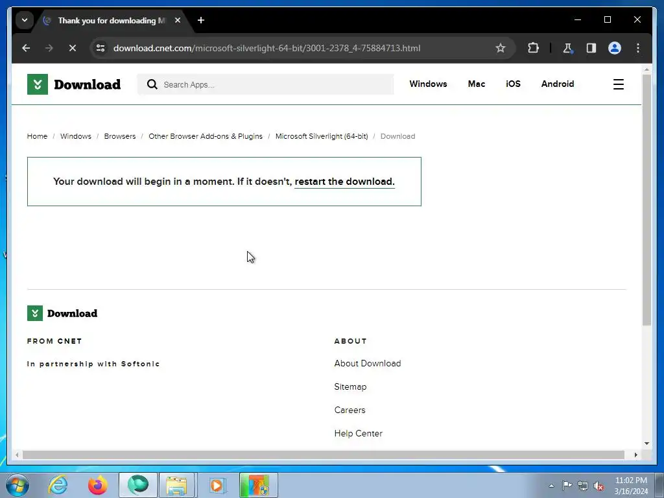Open the Android category
Screen dimensions: 664x498
pos(557,84)
